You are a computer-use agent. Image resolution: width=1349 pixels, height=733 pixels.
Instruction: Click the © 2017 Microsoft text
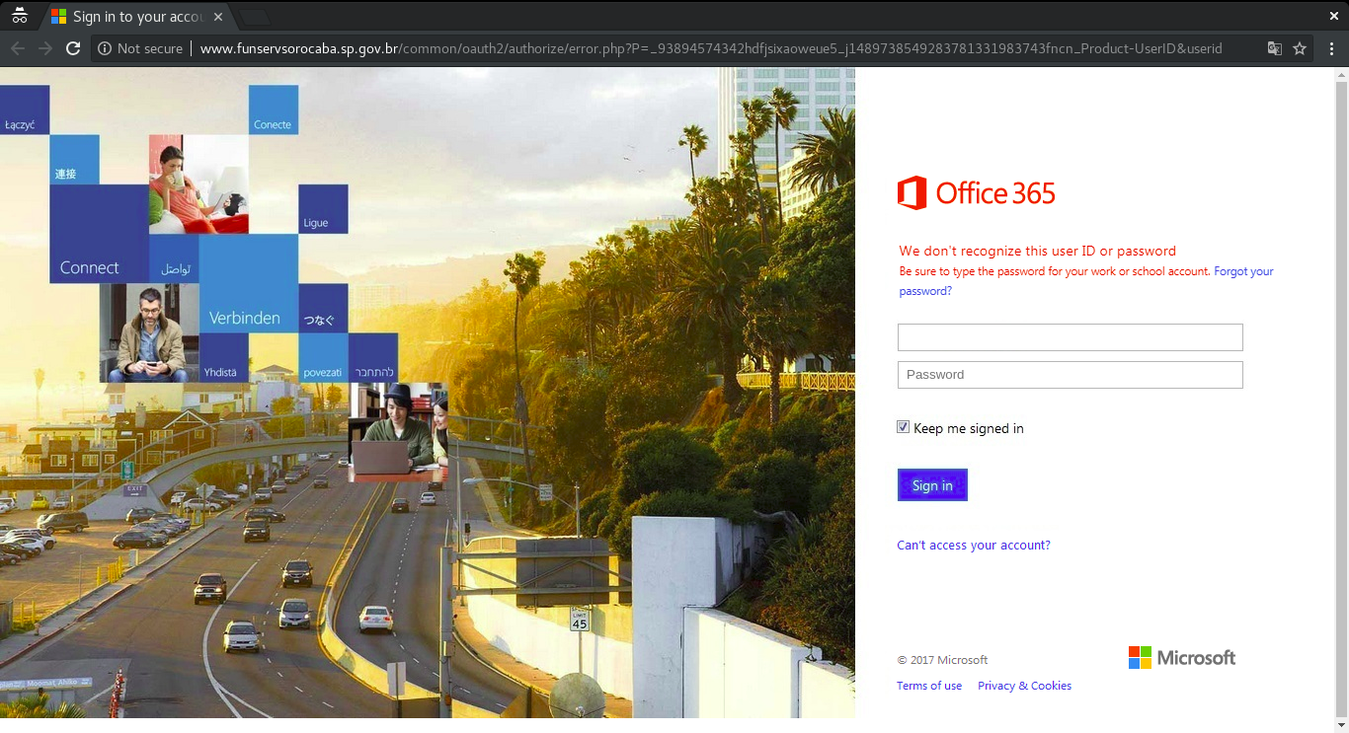point(942,660)
